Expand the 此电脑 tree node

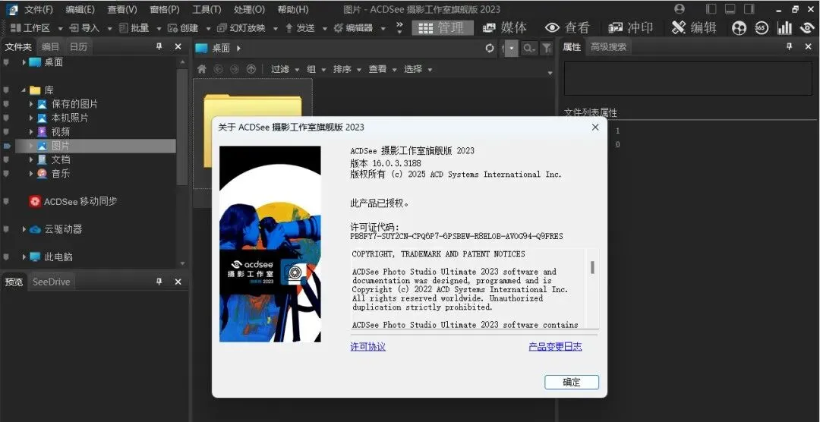[x=24, y=257]
